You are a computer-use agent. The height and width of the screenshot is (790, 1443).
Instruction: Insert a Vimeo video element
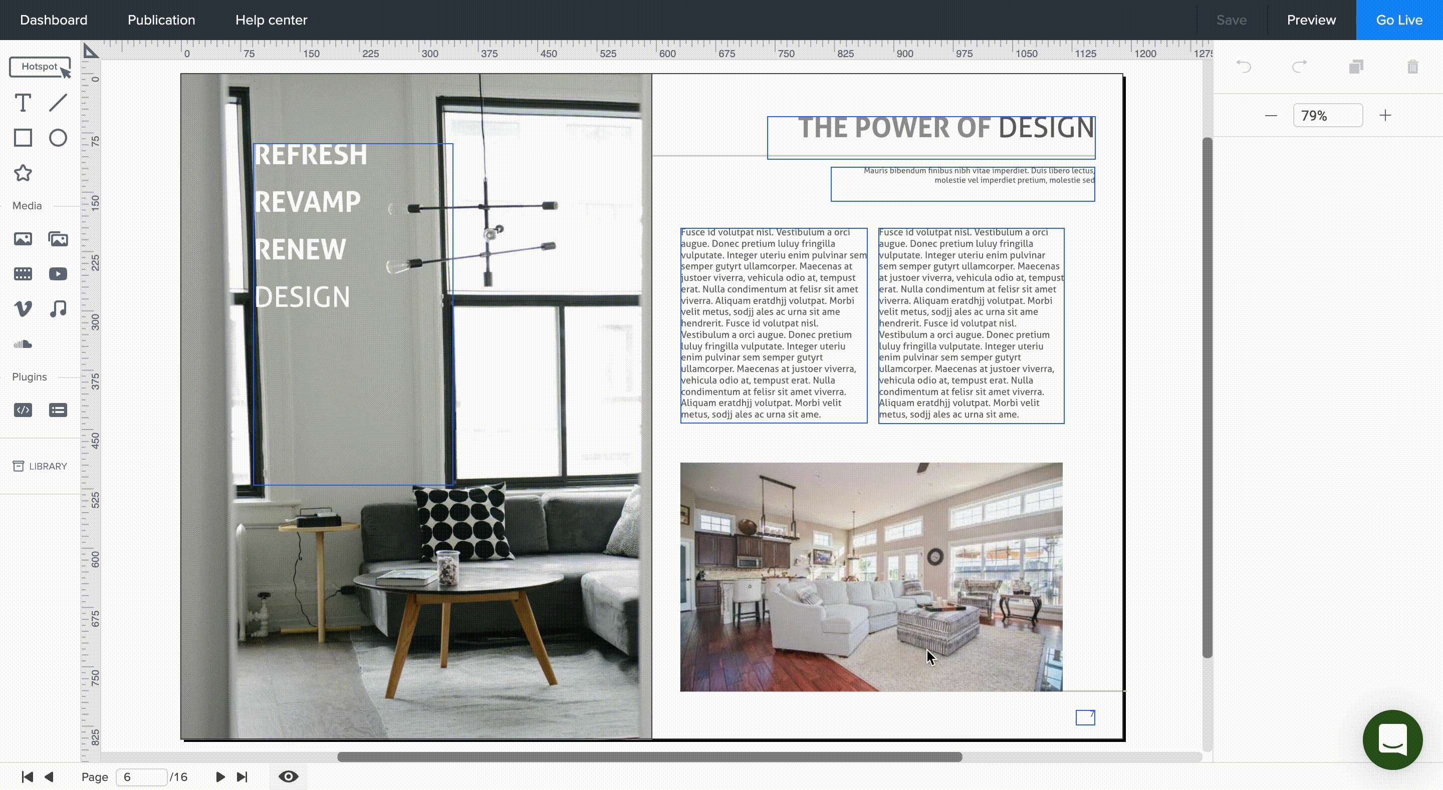point(23,308)
